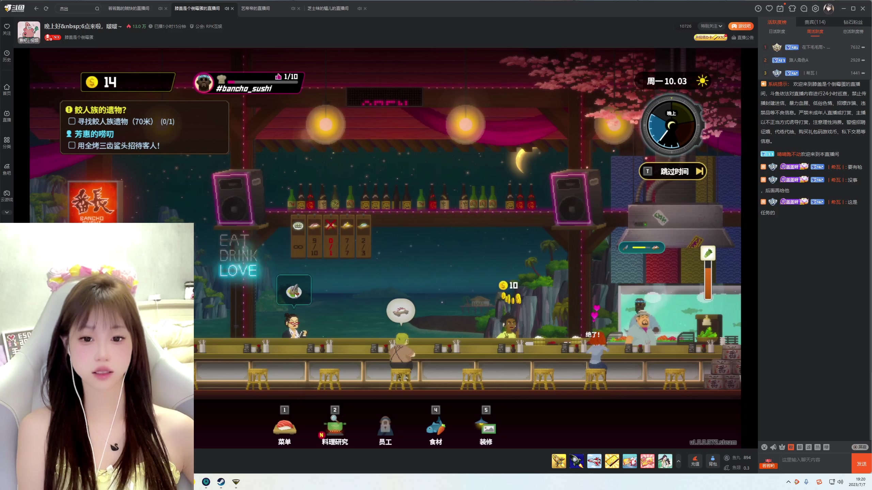The image size is (872, 490).
Task: Send the airplane gift
Action: pyautogui.click(x=594, y=461)
